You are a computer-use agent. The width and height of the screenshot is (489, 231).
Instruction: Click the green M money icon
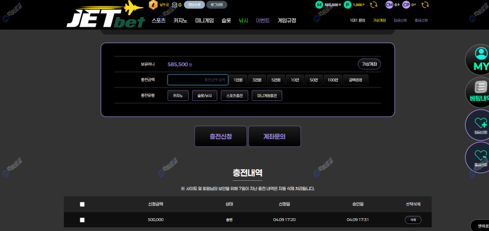pyautogui.click(x=319, y=5)
